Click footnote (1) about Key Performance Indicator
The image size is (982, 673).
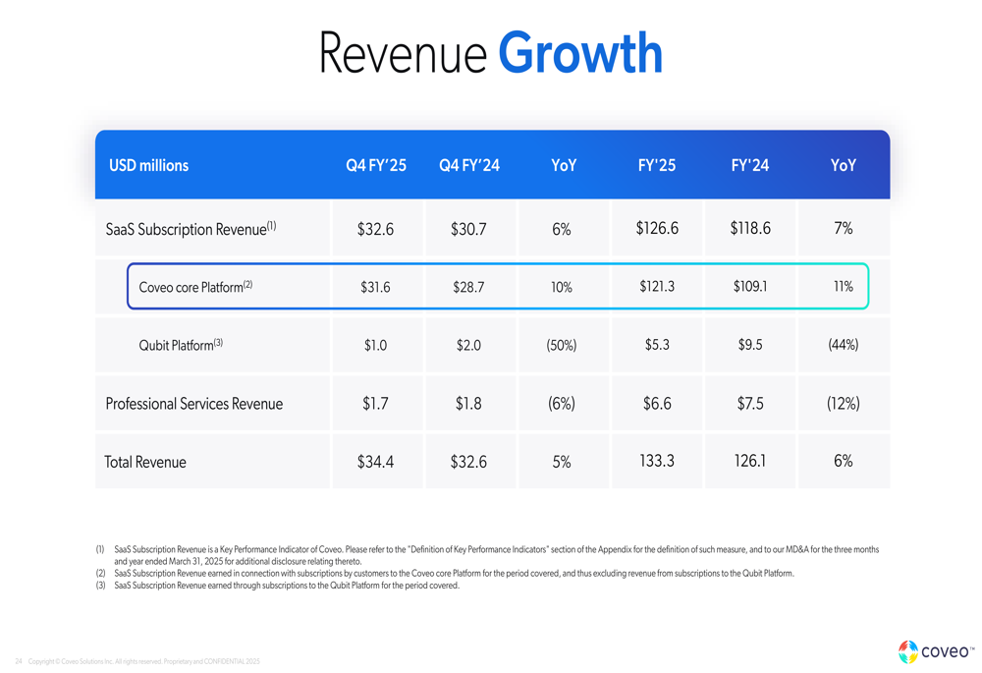(x=487, y=555)
